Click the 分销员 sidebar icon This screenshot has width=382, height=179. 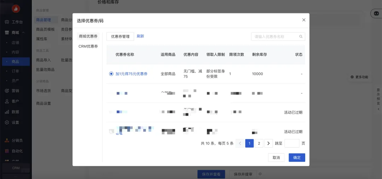7,140
